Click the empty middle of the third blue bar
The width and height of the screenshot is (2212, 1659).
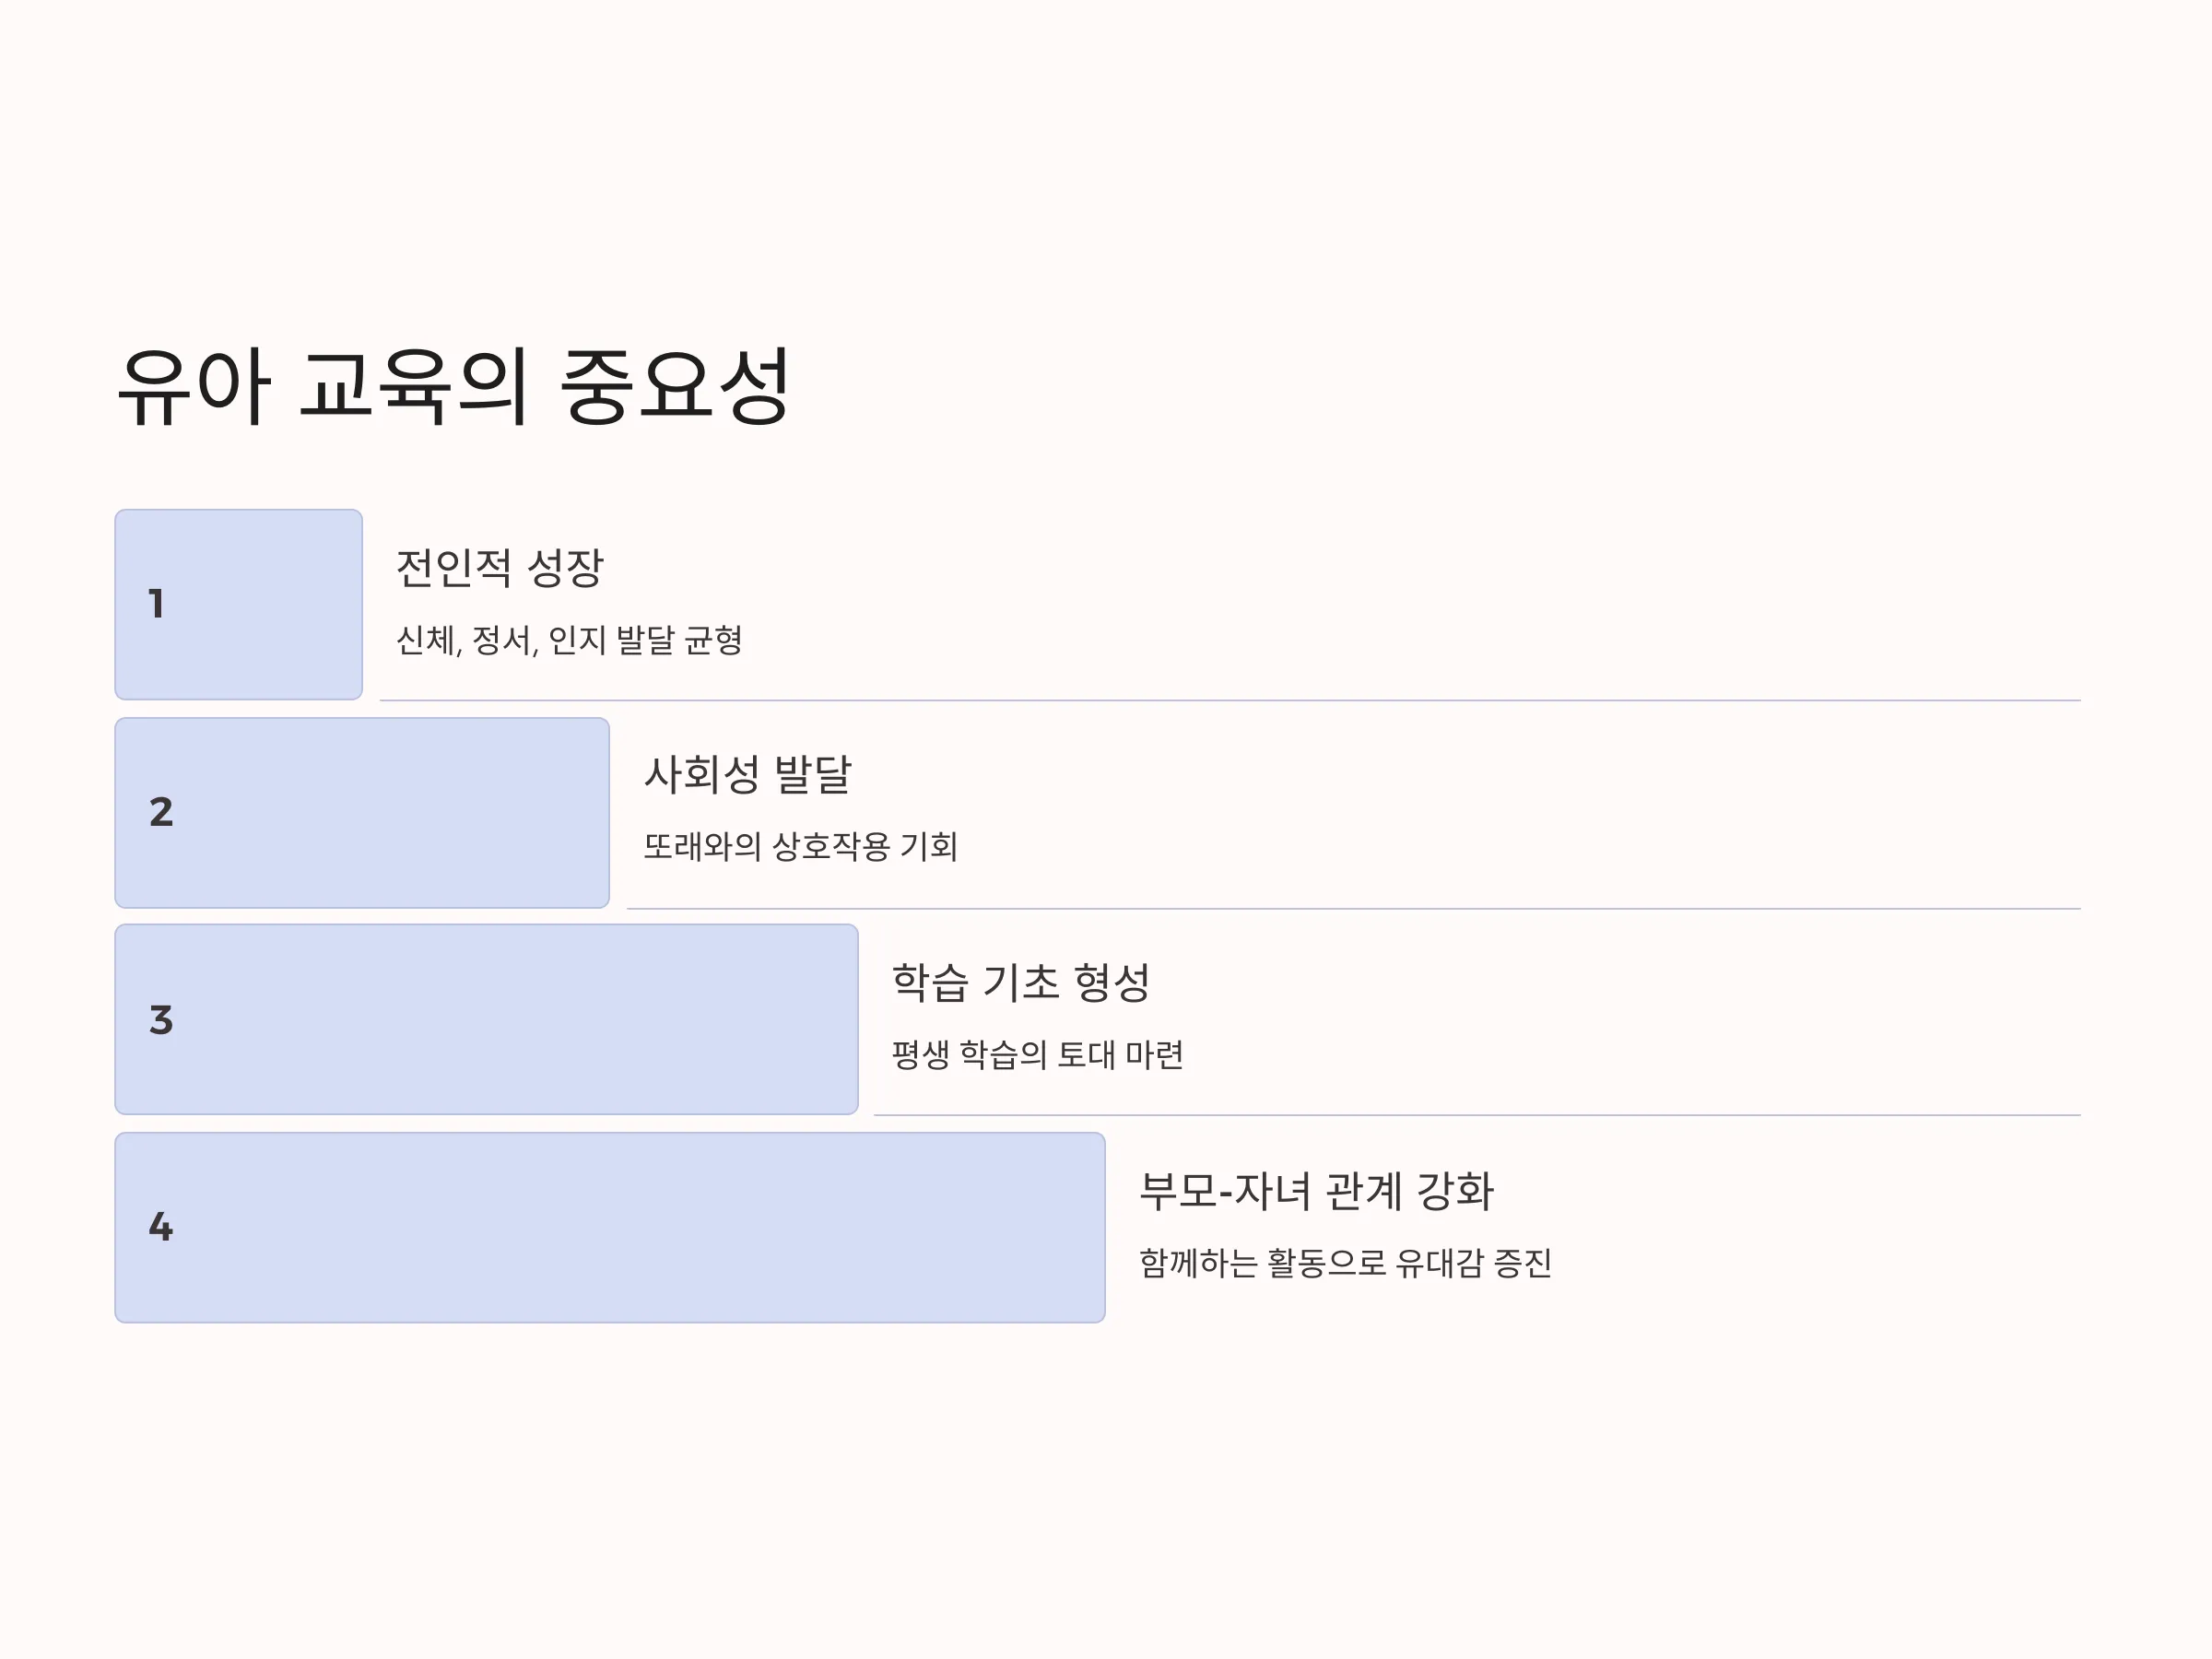pos(510,1020)
